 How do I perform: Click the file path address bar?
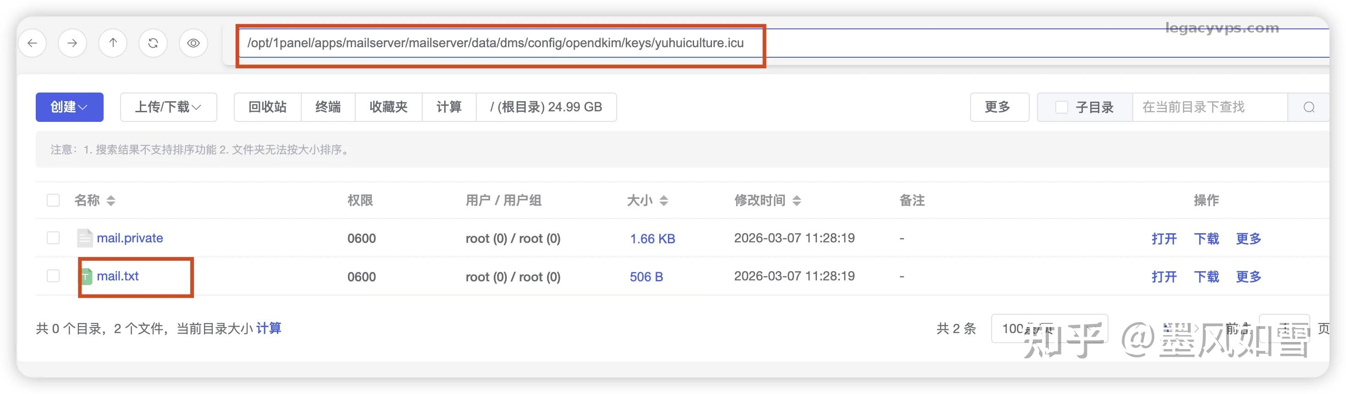(x=784, y=44)
